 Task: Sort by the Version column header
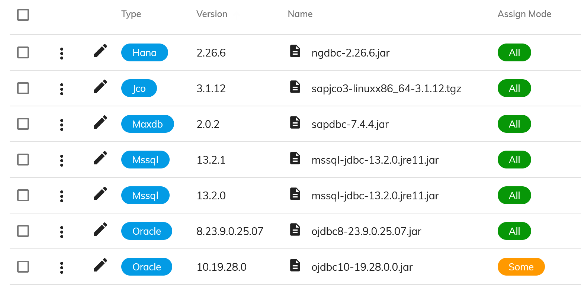coord(212,14)
